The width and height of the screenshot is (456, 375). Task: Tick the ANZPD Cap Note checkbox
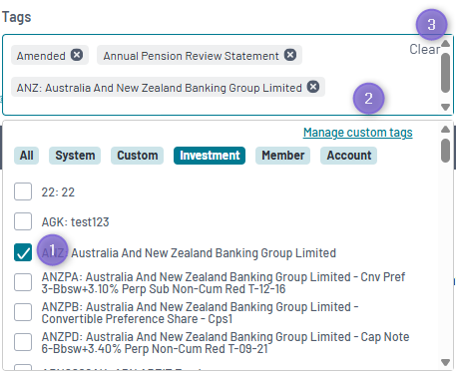point(23,342)
